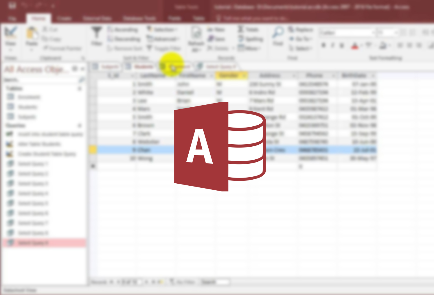434x295 pixels.
Task: Open the More records dropdown
Action: [249, 48]
